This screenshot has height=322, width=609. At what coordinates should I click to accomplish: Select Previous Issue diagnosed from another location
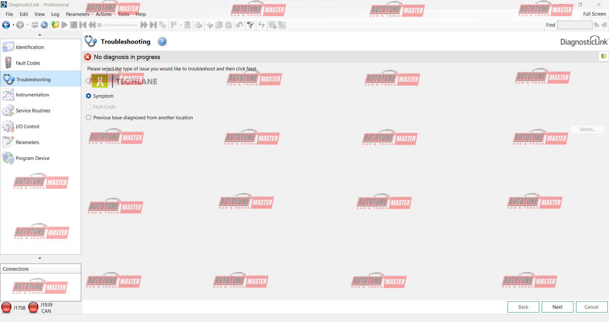pyautogui.click(x=88, y=118)
